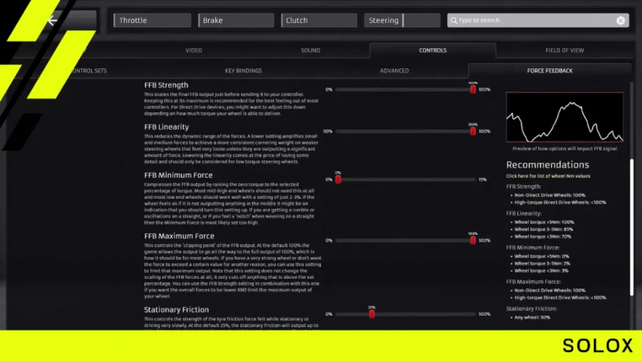Open the Controls tab

(433, 50)
